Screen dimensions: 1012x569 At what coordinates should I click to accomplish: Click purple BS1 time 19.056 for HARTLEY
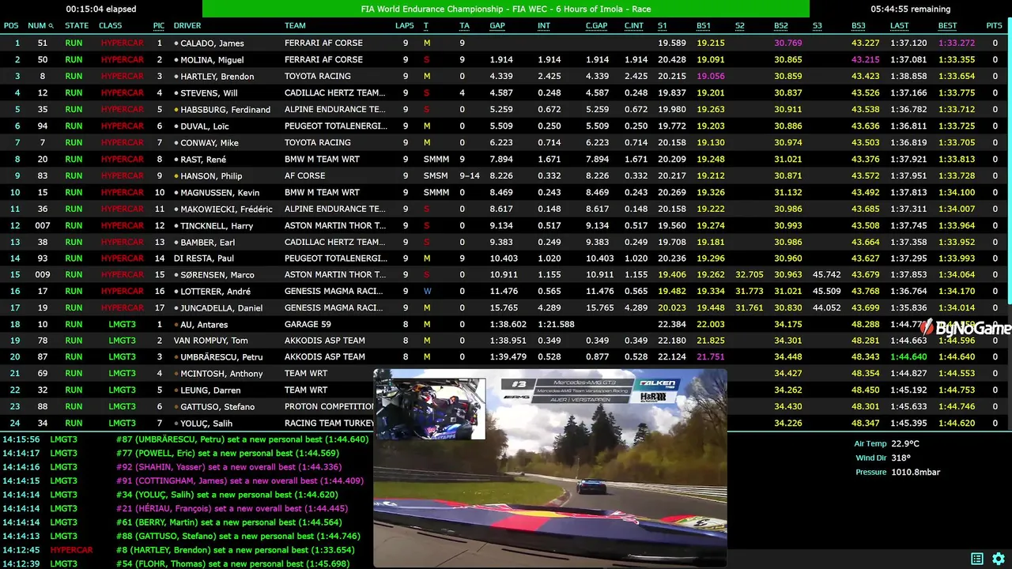711,77
